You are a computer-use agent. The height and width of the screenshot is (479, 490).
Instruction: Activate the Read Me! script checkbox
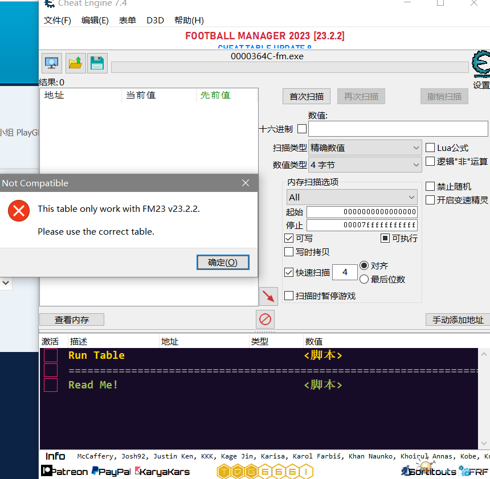51,384
